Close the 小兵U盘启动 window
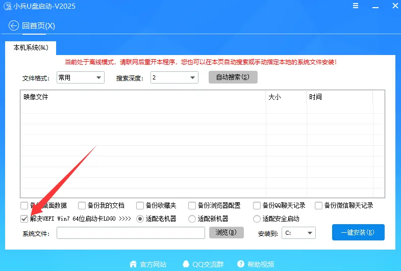This screenshot has height=271, width=401. [x=395, y=6]
